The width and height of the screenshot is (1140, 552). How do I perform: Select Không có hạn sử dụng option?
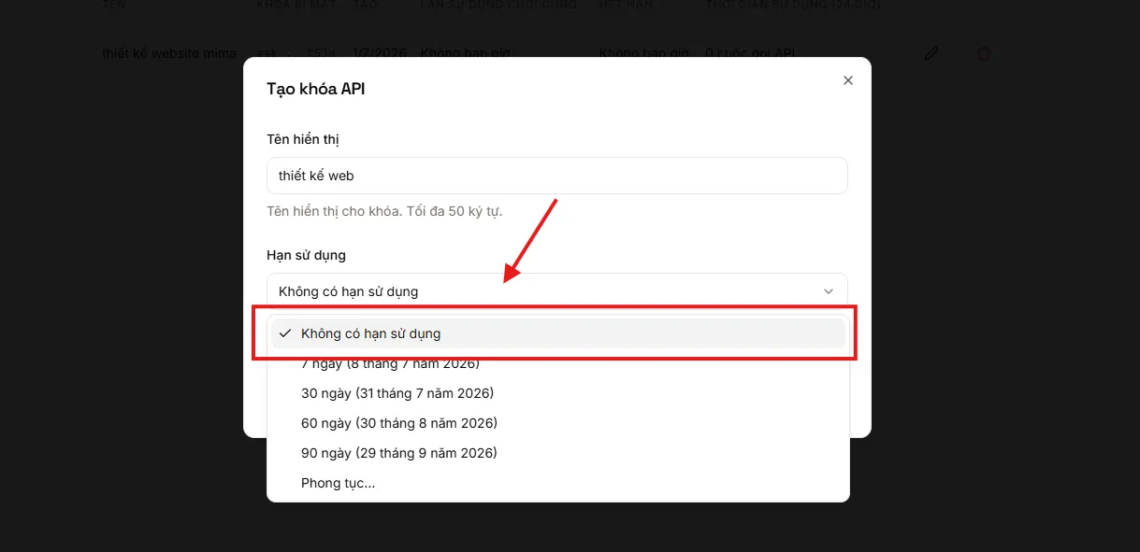[x=557, y=333]
